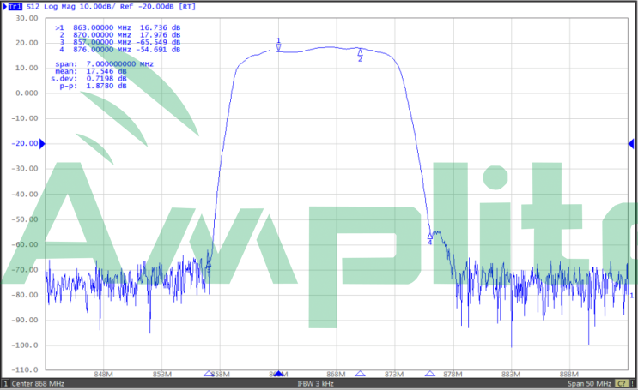Click the 0.000 dB scale label
The width and height of the screenshot is (638, 390).
coord(27,93)
